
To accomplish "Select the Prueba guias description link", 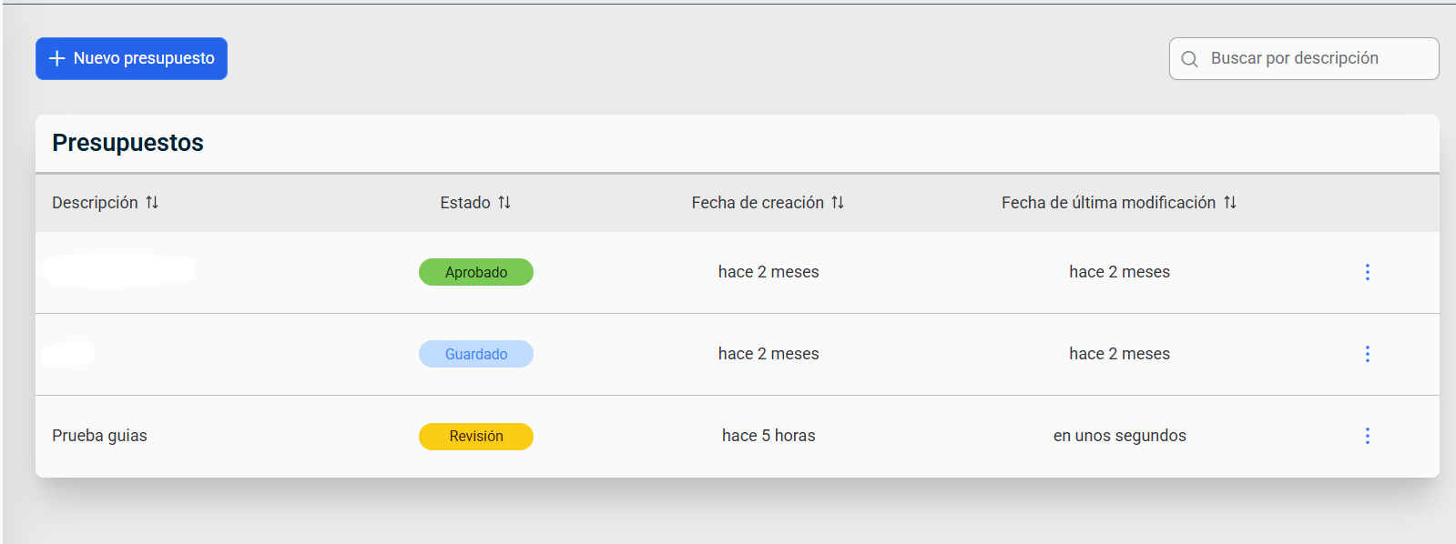I will 99,435.
